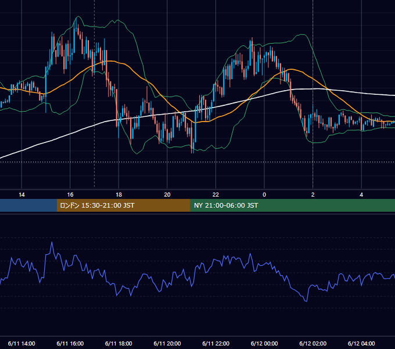
Task: Click the 0 hour axis label
Action: coord(264,195)
